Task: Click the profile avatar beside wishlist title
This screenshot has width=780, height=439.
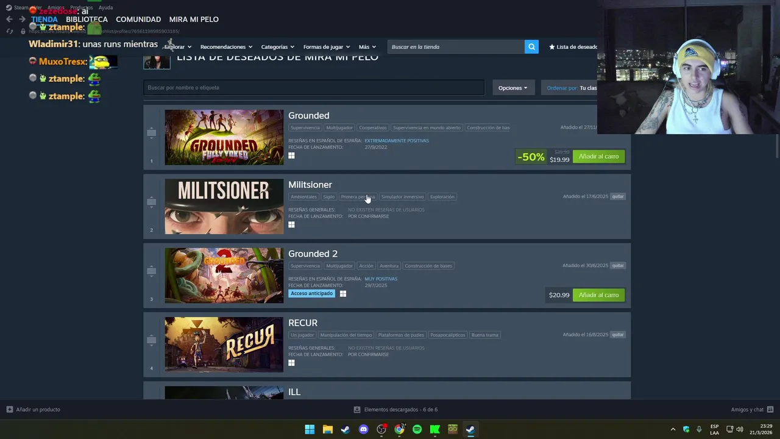Action: click(157, 62)
